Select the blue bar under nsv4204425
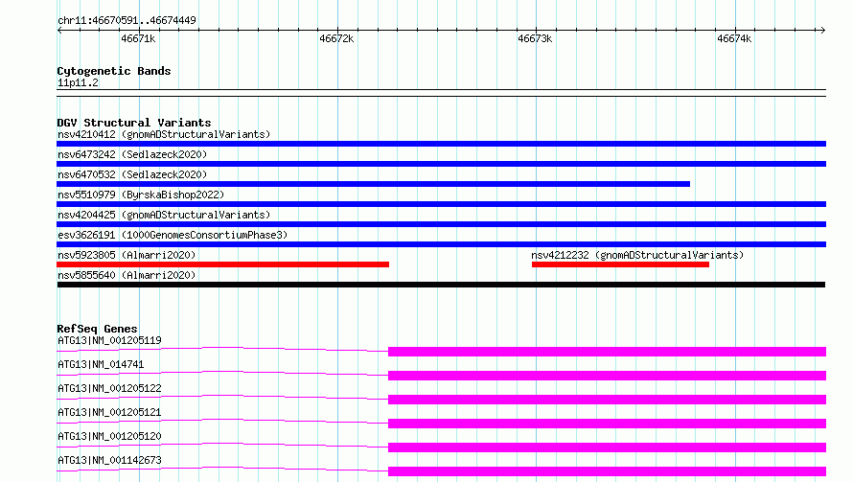The width and height of the screenshot is (853, 482). 441,224
